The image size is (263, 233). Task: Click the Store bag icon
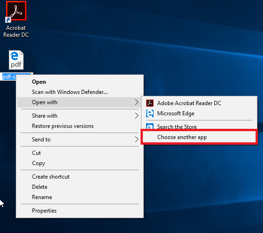(x=150, y=126)
